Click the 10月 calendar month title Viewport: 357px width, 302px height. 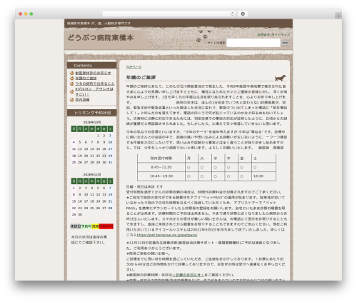pos(92,122)
